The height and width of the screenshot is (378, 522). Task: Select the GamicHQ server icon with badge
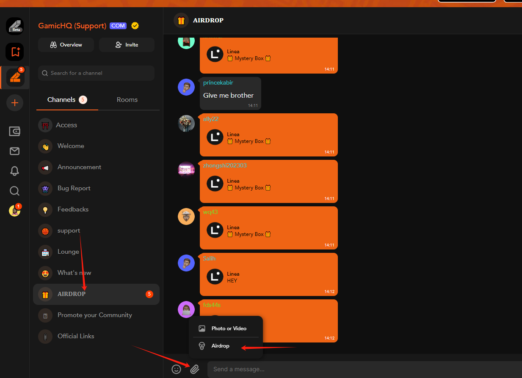(x=15, y=77)
